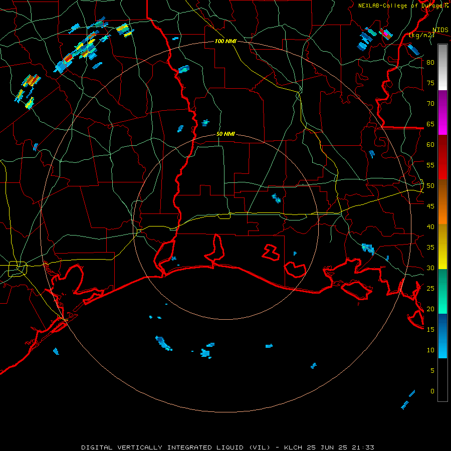Pick the red segment of the color bar
Screen dimensions: 451x451
442,157
